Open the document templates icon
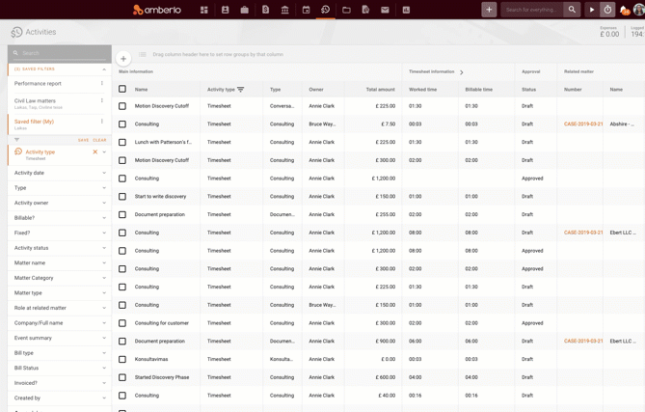Image resolution: width=645 pixels, height=412 pixels. [365, 10]
